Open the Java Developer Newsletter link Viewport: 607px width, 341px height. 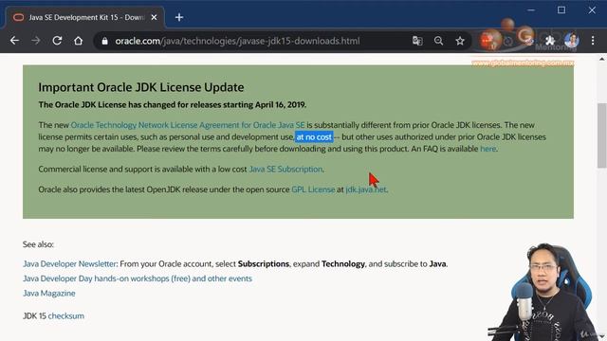point(69,263)
